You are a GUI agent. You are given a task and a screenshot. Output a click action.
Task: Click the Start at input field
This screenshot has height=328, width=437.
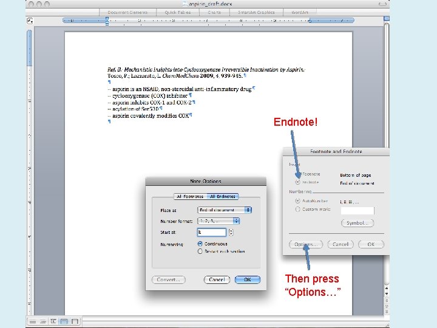(x=212, y=232)
